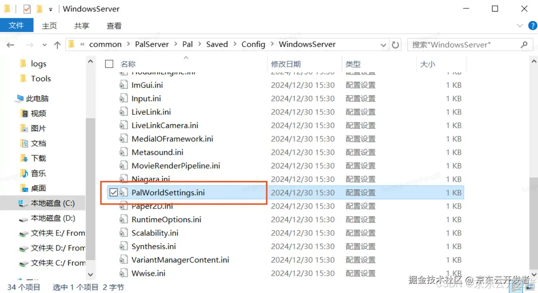The height and width of the screenshot is (293, 538).
Task: Click the ImGui.ini file icon
Action: pyautogui.click(x=124, y=85)
